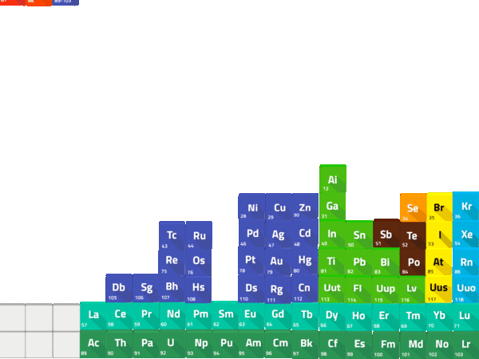Click the Db dubnium tile

pos(119,288)
